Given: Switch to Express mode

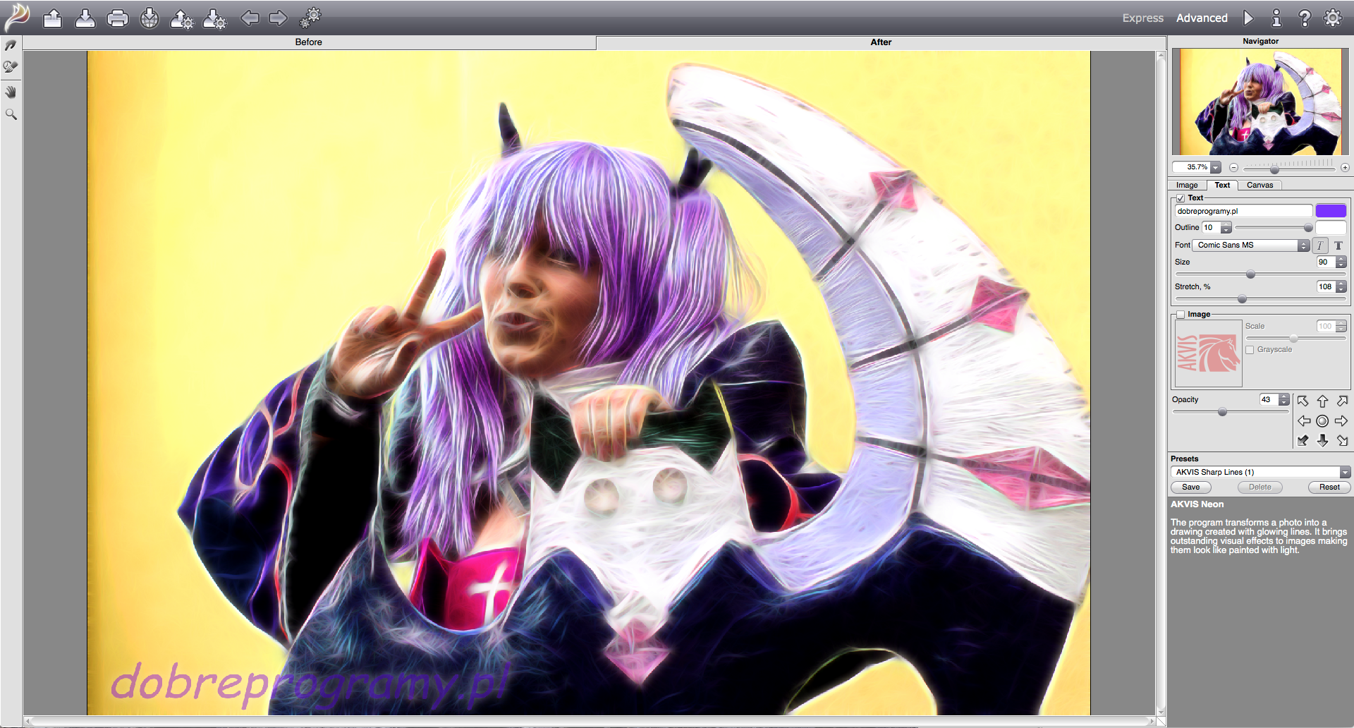Looking at the screenshot, I should [1143, 18].
